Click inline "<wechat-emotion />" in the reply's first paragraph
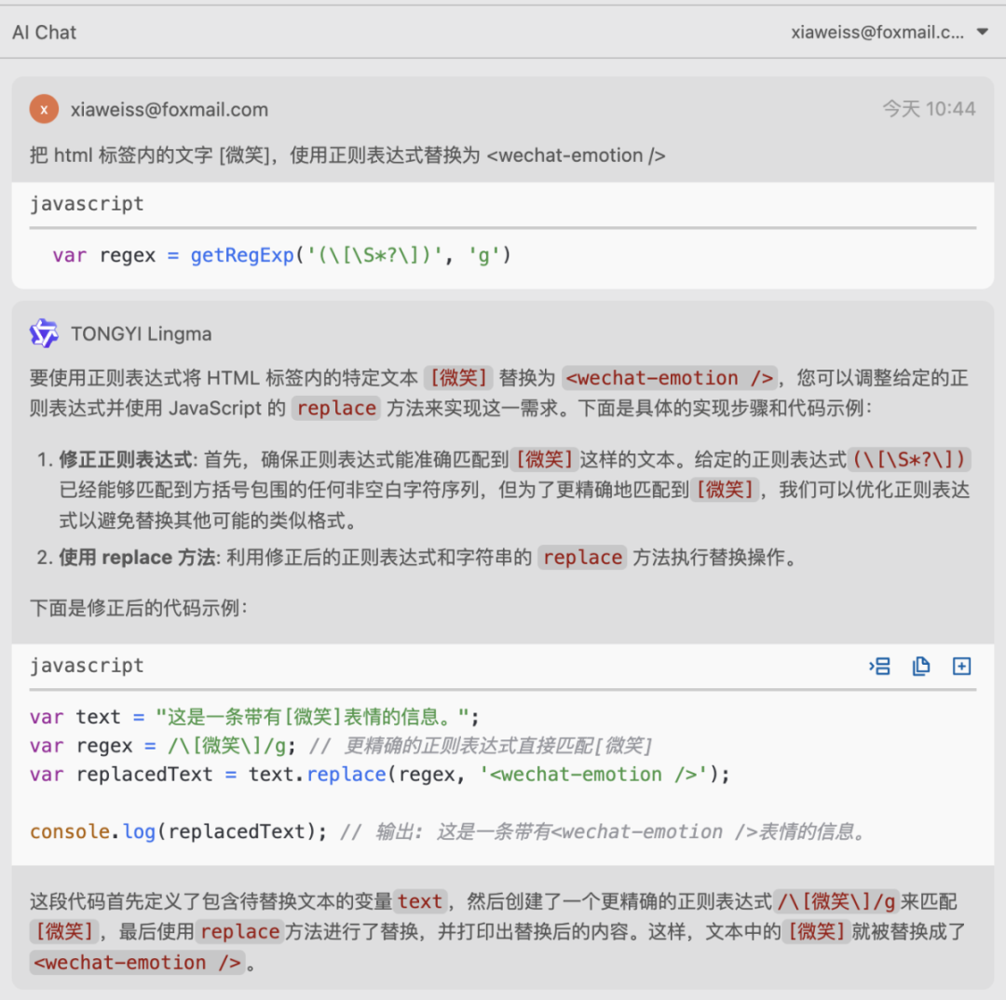Screen dimensions: 1006x1000 point(669,378)
